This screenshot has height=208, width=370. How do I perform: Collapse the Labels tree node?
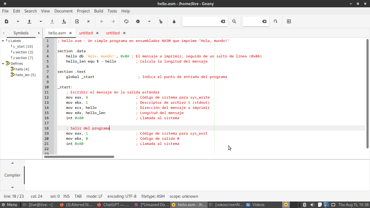[x=3, y=41]
